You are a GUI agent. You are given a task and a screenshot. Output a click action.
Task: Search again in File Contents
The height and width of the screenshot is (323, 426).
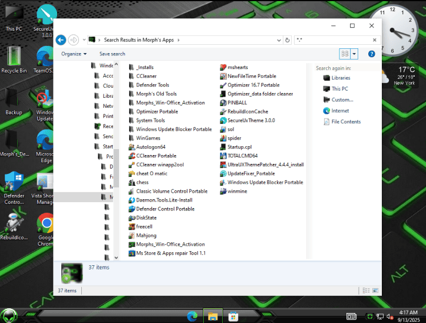pos(346,121)
